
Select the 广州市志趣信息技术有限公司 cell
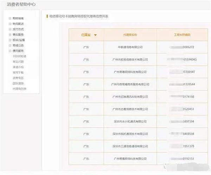point(130,109)
